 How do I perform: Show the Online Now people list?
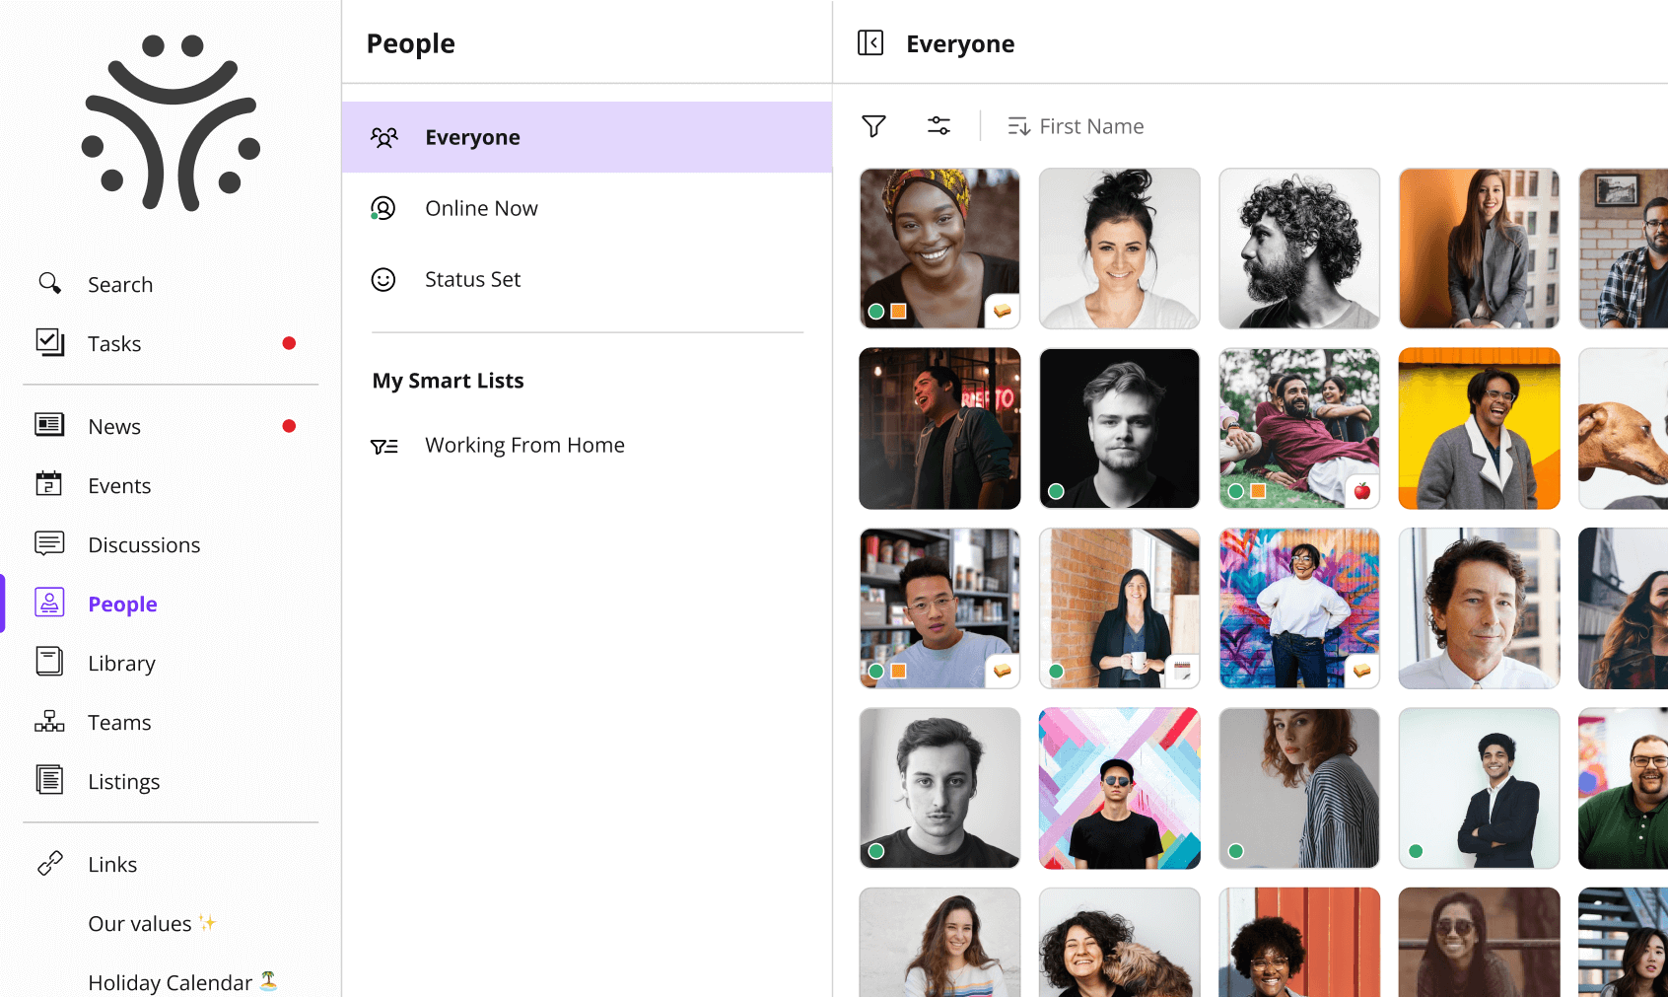tap(481, 208)
